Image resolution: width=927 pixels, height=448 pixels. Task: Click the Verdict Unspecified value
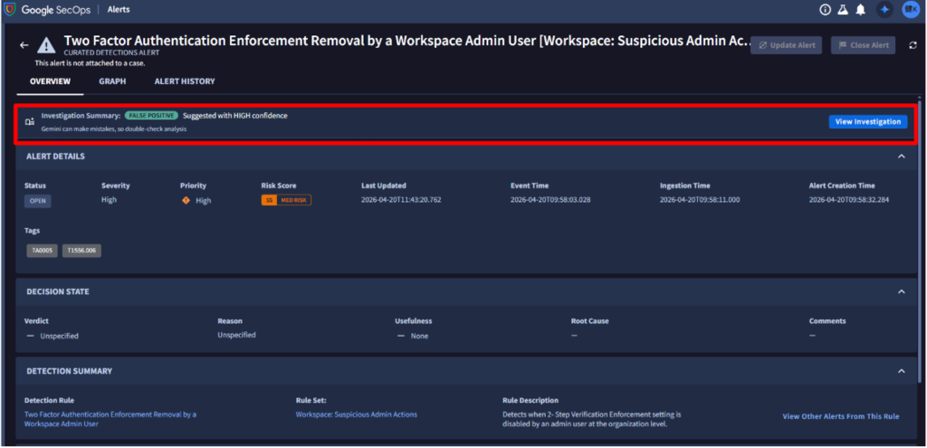pos(59,336)
